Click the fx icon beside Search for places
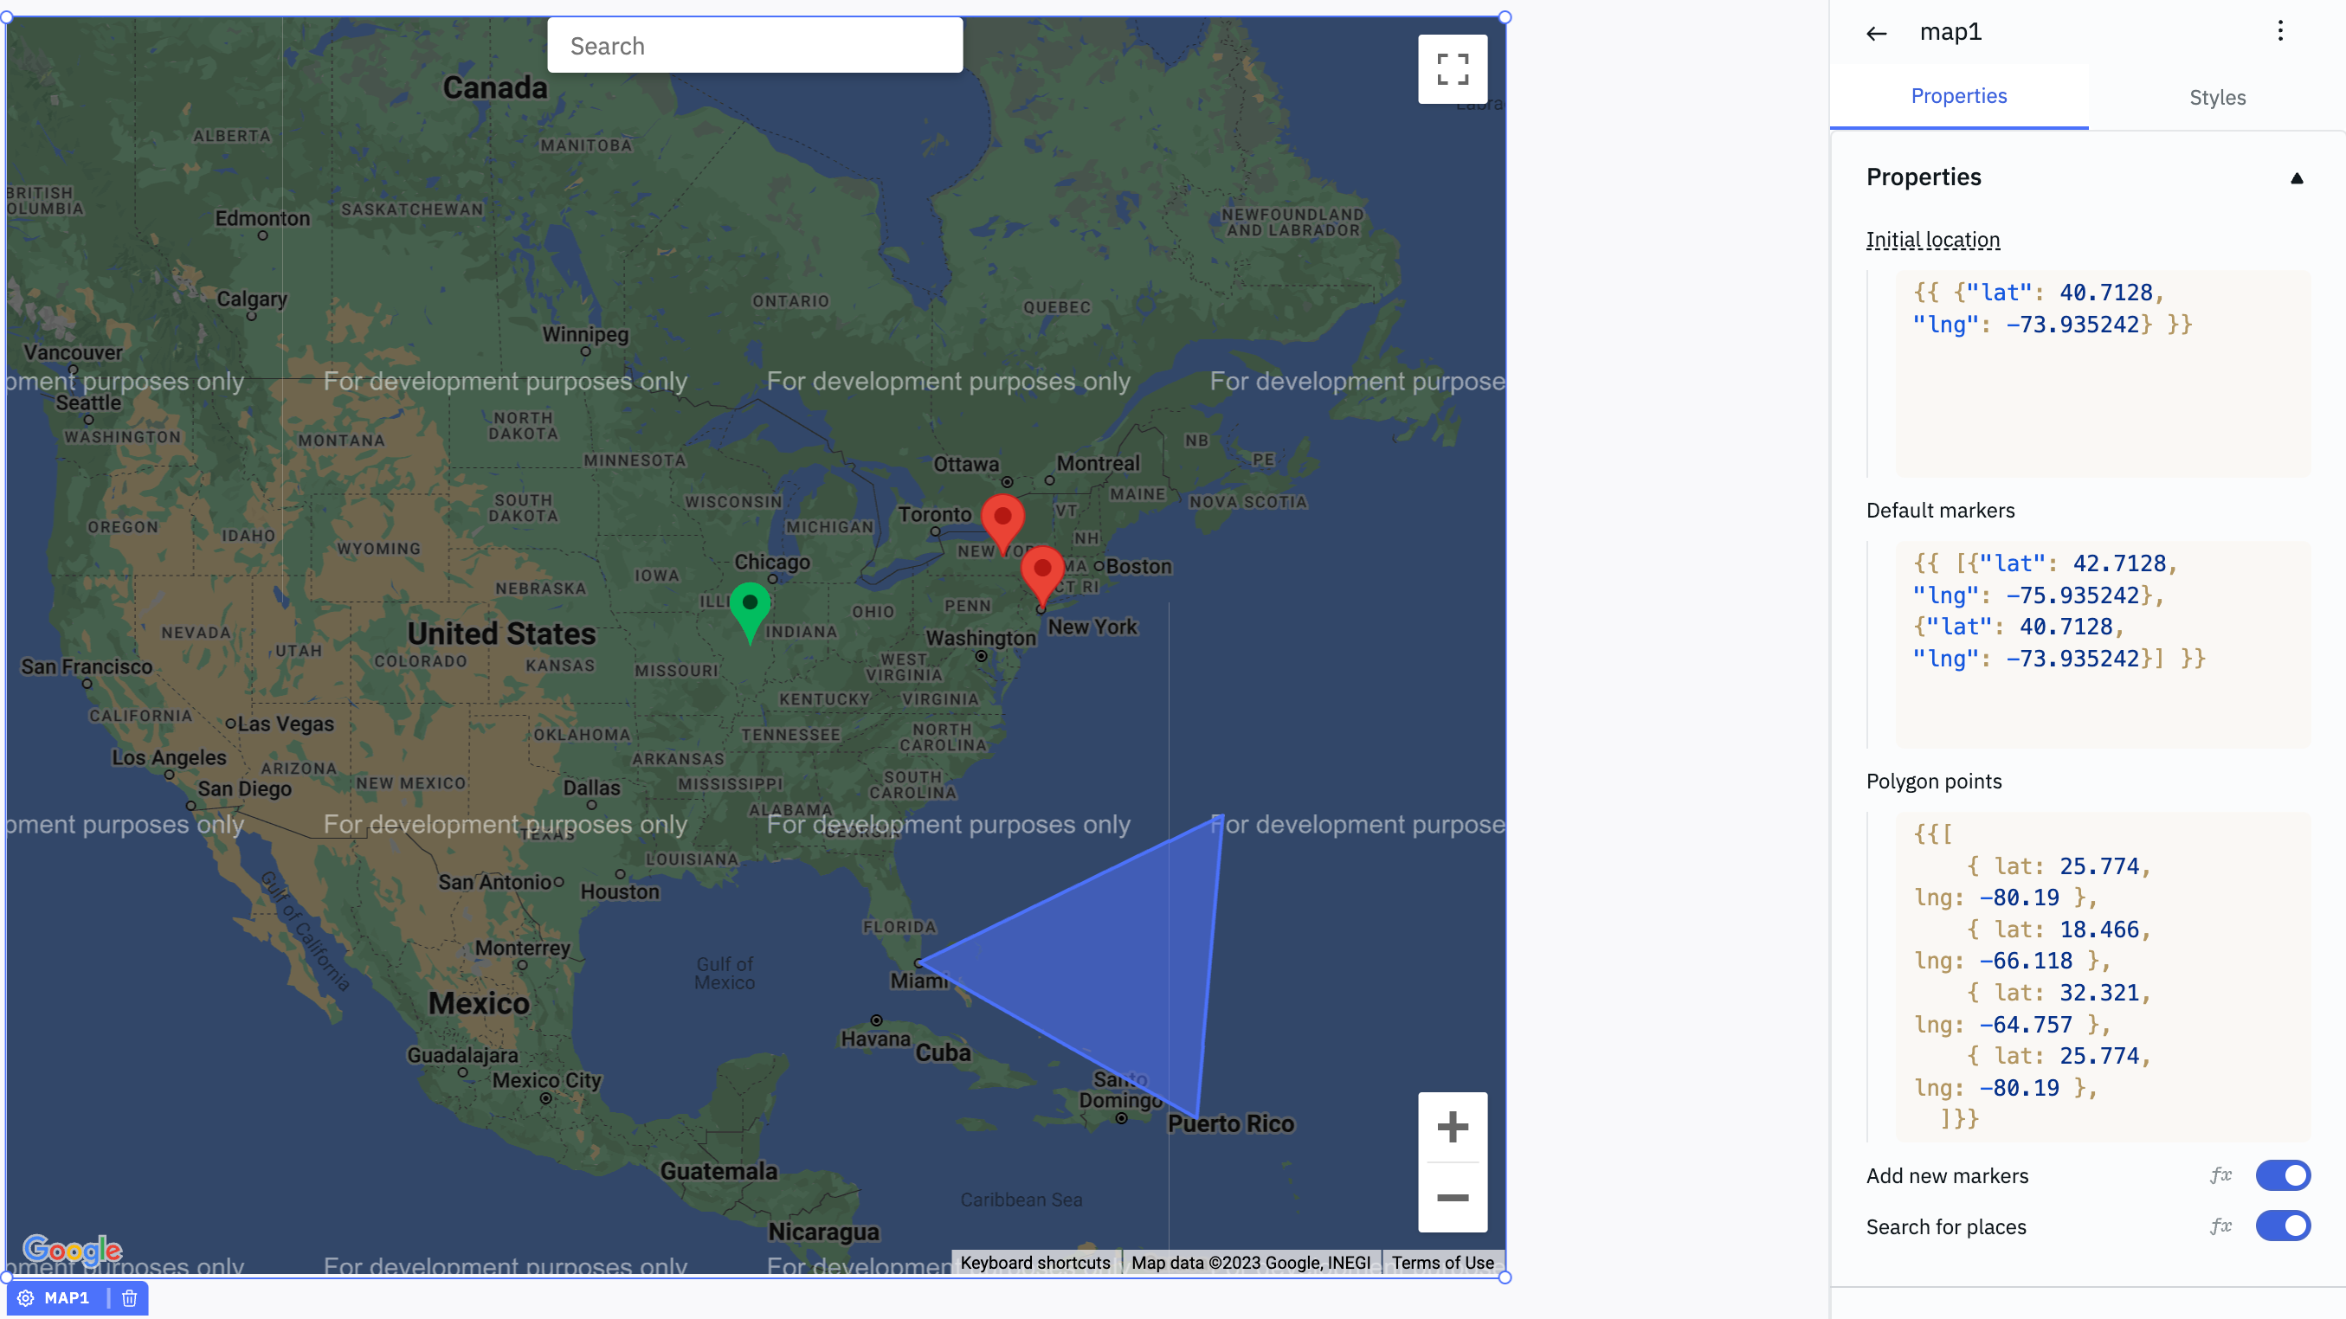The width and height of the screenshot is (2346, 1319). [2220, 1226]
